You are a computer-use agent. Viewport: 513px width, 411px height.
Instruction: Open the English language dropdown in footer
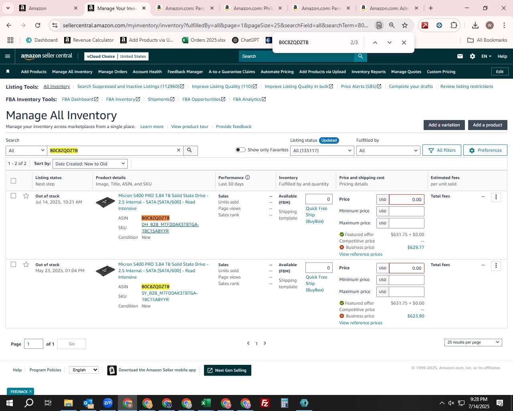[x=84, y=370]
